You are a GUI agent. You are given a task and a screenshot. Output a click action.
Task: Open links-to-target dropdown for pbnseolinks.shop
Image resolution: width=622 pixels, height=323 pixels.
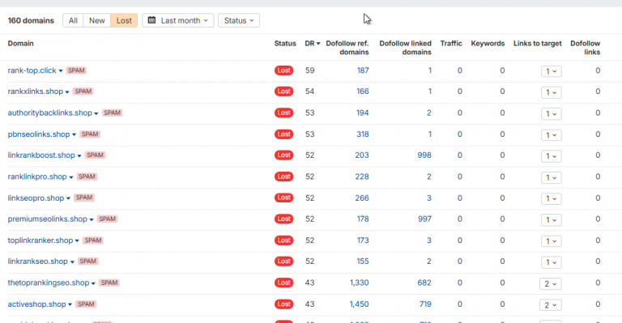coord(551,135)
